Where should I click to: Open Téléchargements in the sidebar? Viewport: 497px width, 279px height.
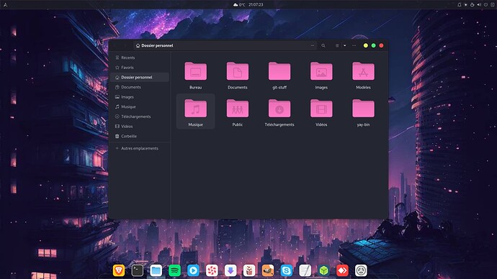(140, 116)
